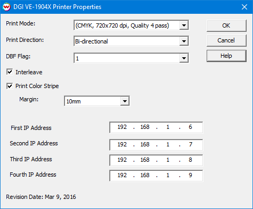Click the Cancel button
Viewport: 253px width, 209px height.
pyautogui.click(x=226, y=40)
